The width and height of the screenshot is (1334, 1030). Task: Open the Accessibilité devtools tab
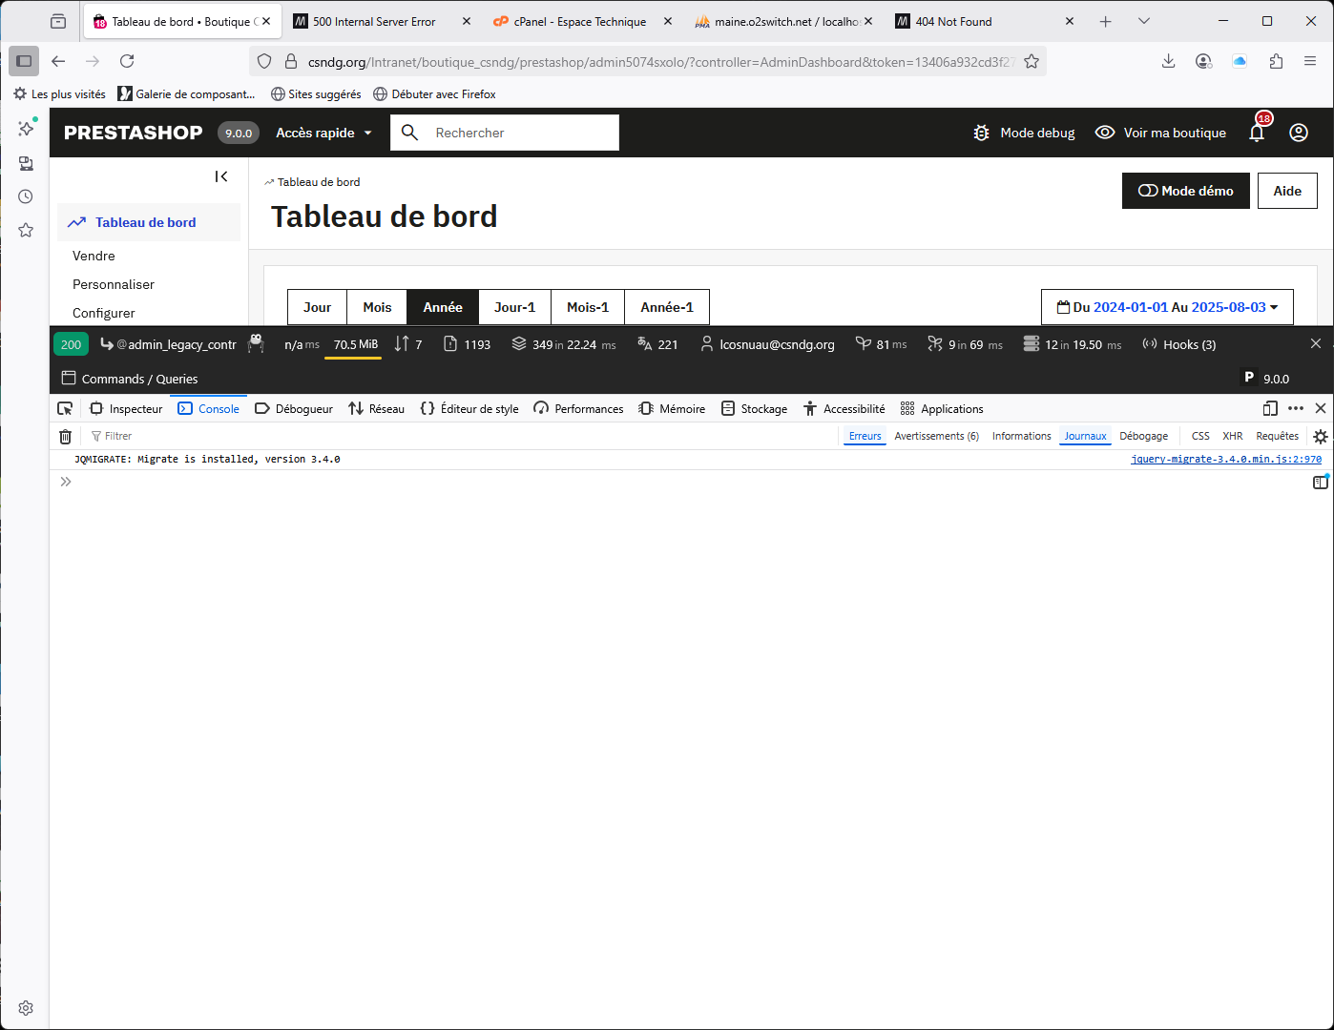click(844, 408)
